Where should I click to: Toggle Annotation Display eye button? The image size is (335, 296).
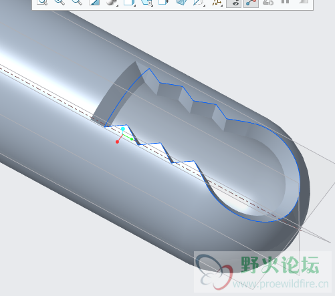coord(233,3)
